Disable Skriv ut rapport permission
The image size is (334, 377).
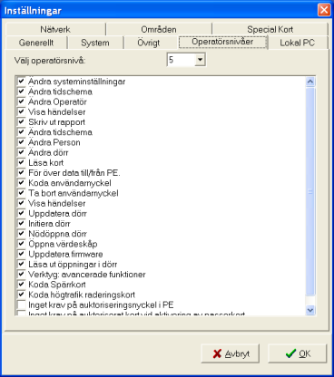pos(21,121)
